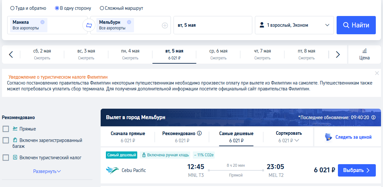This screenshot has height=187, width=383.
Task: Swap origin and destination cities icon
Action: point(89,25)
